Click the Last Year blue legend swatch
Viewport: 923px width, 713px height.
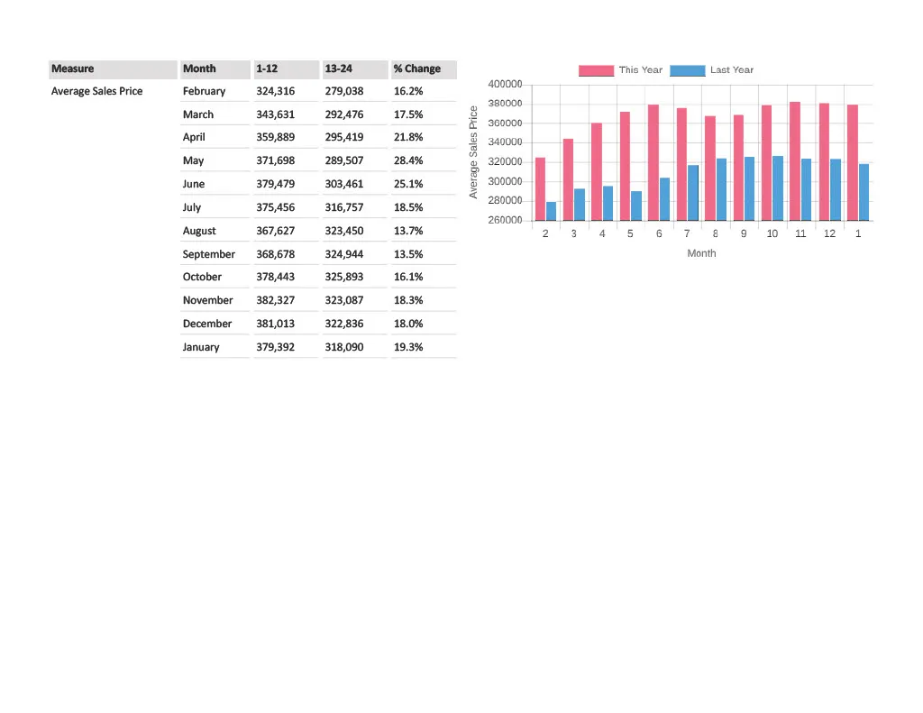[x=687, y=70]
